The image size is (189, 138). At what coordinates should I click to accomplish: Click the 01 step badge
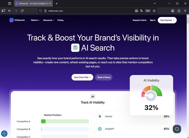click(x=93, y=96)
